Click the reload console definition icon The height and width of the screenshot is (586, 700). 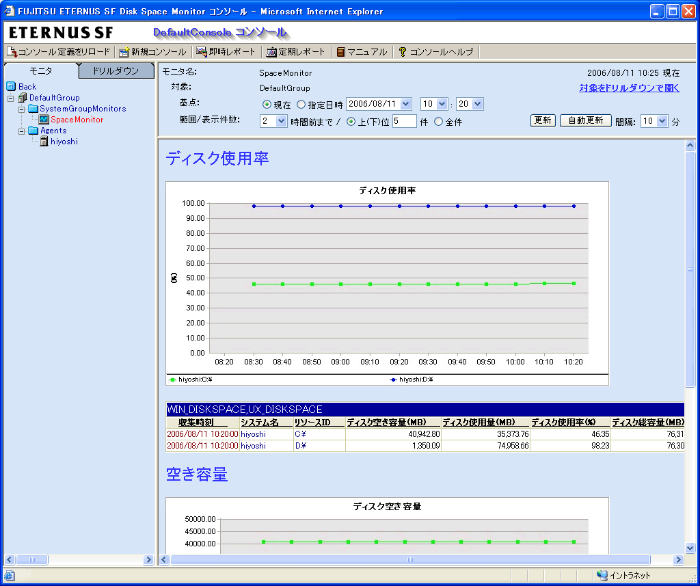[12, 52]
